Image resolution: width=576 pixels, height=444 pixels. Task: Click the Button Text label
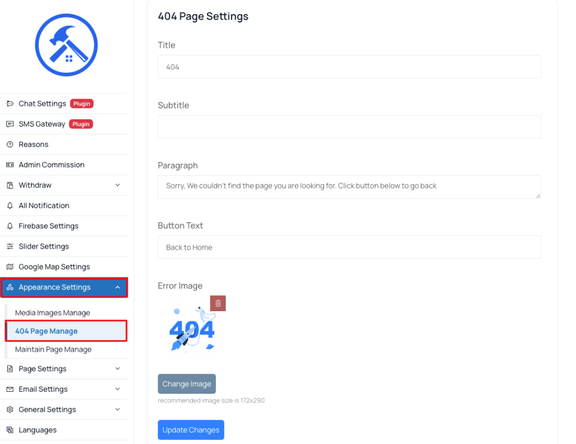181,226
